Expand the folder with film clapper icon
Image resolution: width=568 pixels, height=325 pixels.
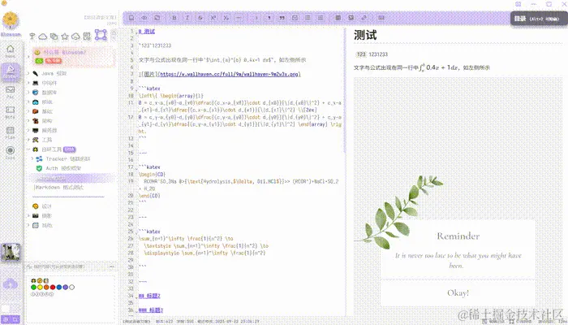pos(28,216)
